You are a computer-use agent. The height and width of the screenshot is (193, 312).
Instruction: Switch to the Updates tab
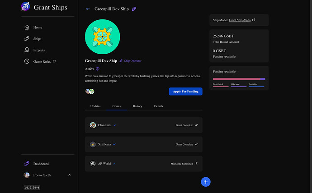95,106
